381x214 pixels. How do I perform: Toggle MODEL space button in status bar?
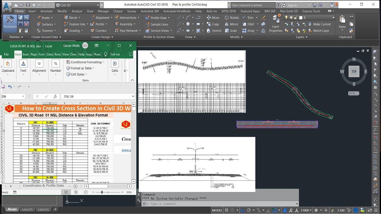coord(217,210)
